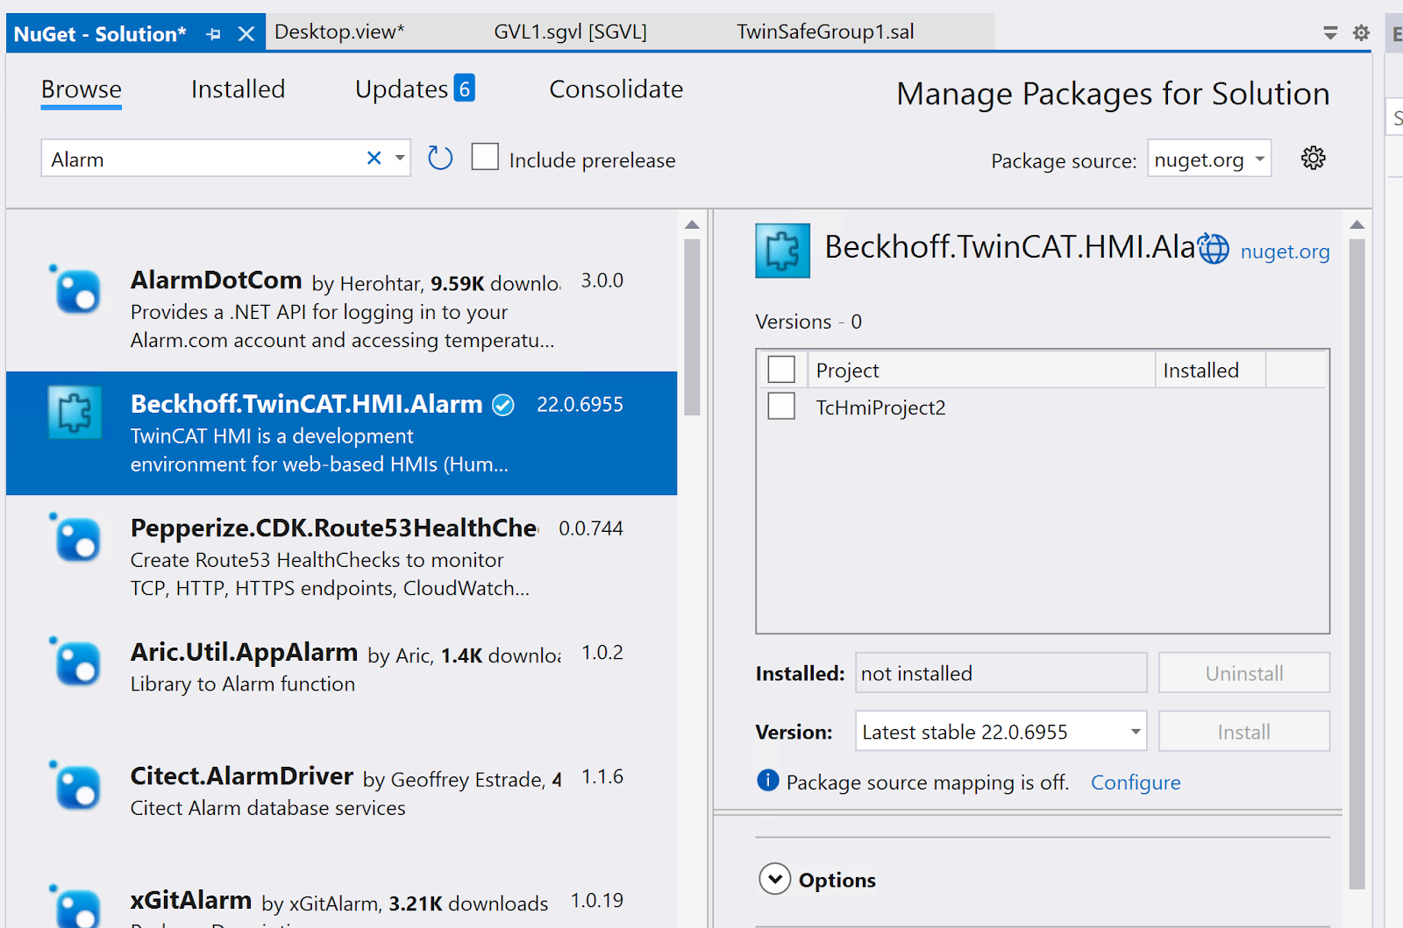Refresh the package list
The width and height of the screenshot is (1403, 928).
click(440, 159)
